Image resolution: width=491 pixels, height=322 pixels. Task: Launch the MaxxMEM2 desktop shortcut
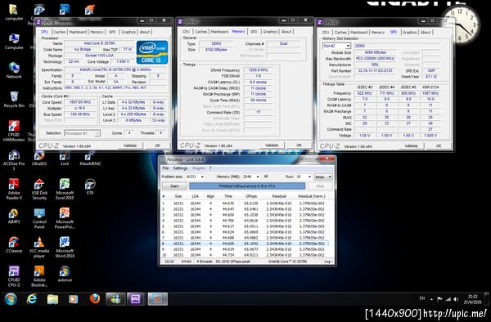coord(90,159)
